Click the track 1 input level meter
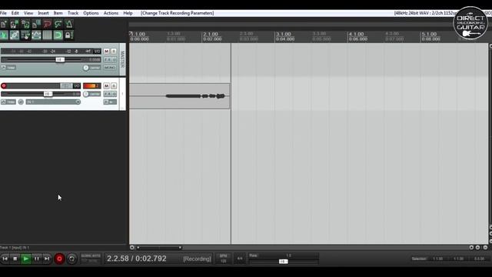 pos(92,85)
